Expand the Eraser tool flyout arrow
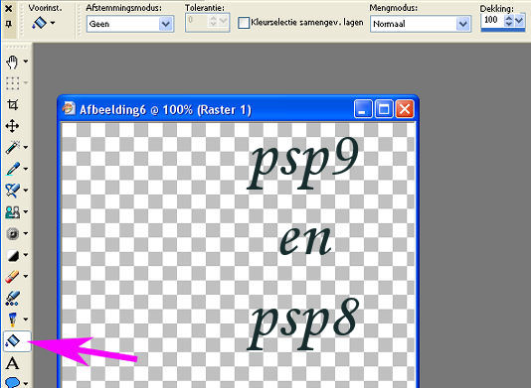Image resolution: width=531 pixels, height=388 pixels. click(x=26, y=276)
